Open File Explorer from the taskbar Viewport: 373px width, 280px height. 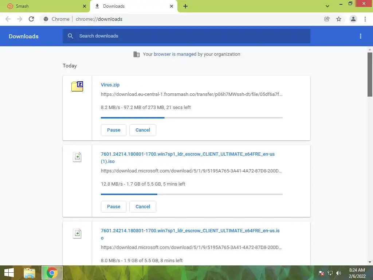coord(30,273)
